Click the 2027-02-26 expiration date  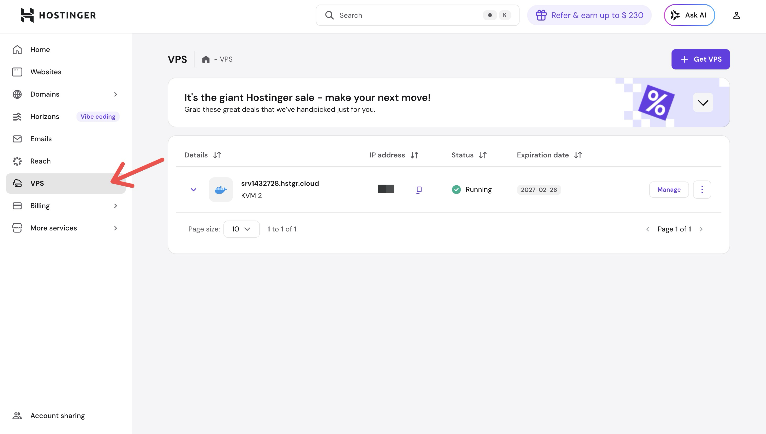coord(539,190)
